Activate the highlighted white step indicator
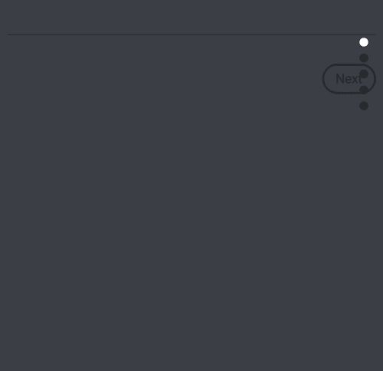 pyautogui.click(x=364, y=42)
